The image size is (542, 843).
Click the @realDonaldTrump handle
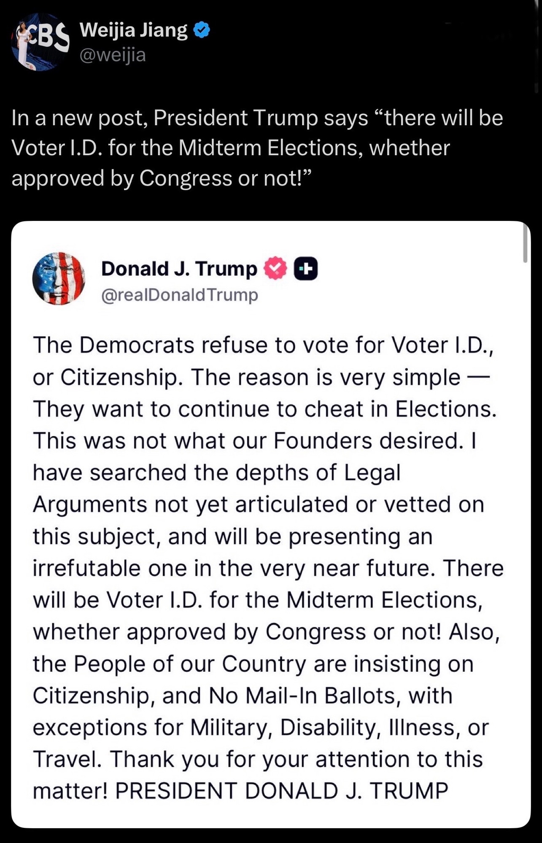[x=179, y=295]
